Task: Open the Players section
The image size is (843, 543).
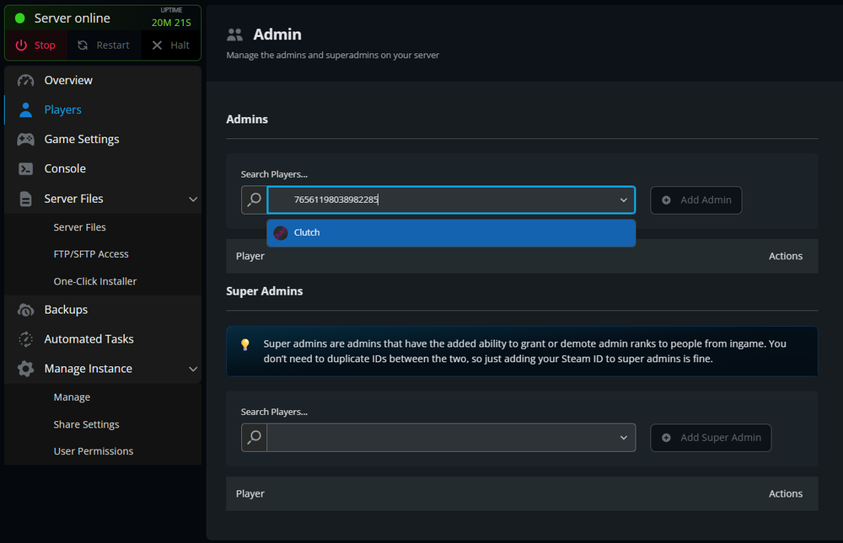Action: coord(62,110)
